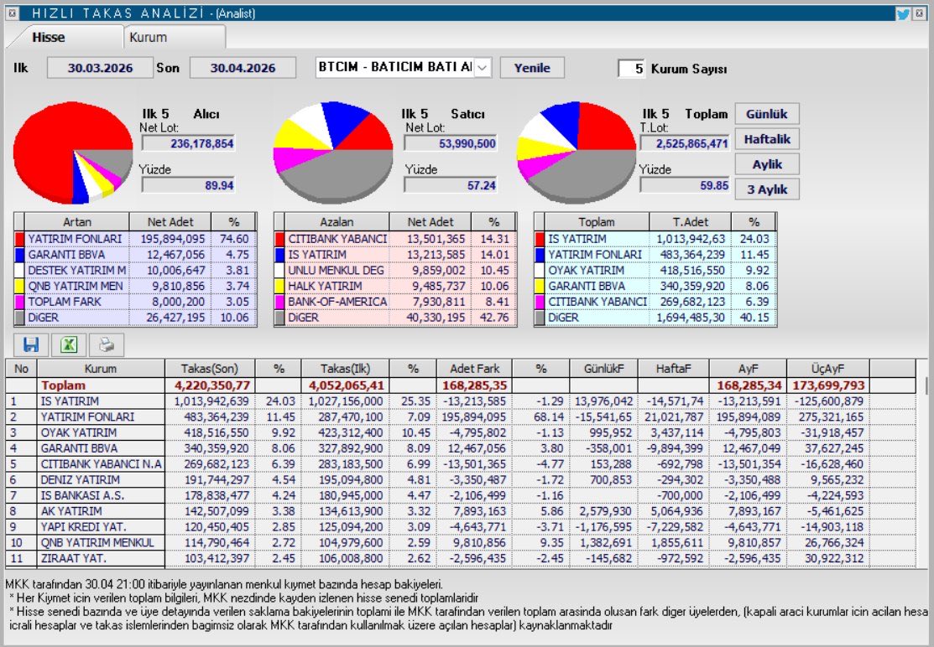Select the Aylik period button
Viewport: 934px width, 647px height.
point(767,165)
